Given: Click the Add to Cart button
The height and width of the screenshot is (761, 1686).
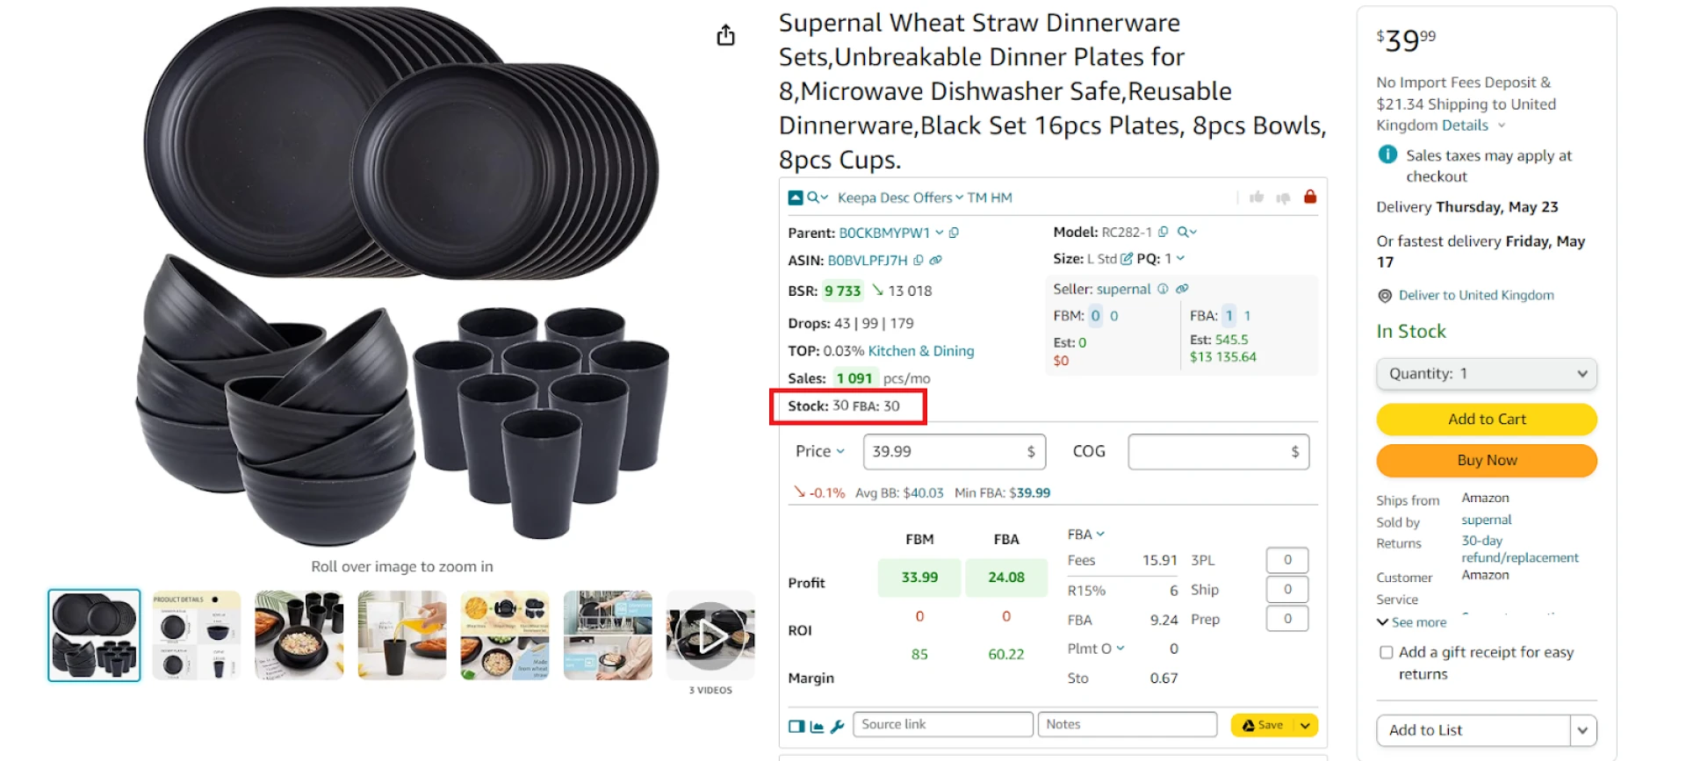Looking at the screenshot, I should click(1486, 419).
